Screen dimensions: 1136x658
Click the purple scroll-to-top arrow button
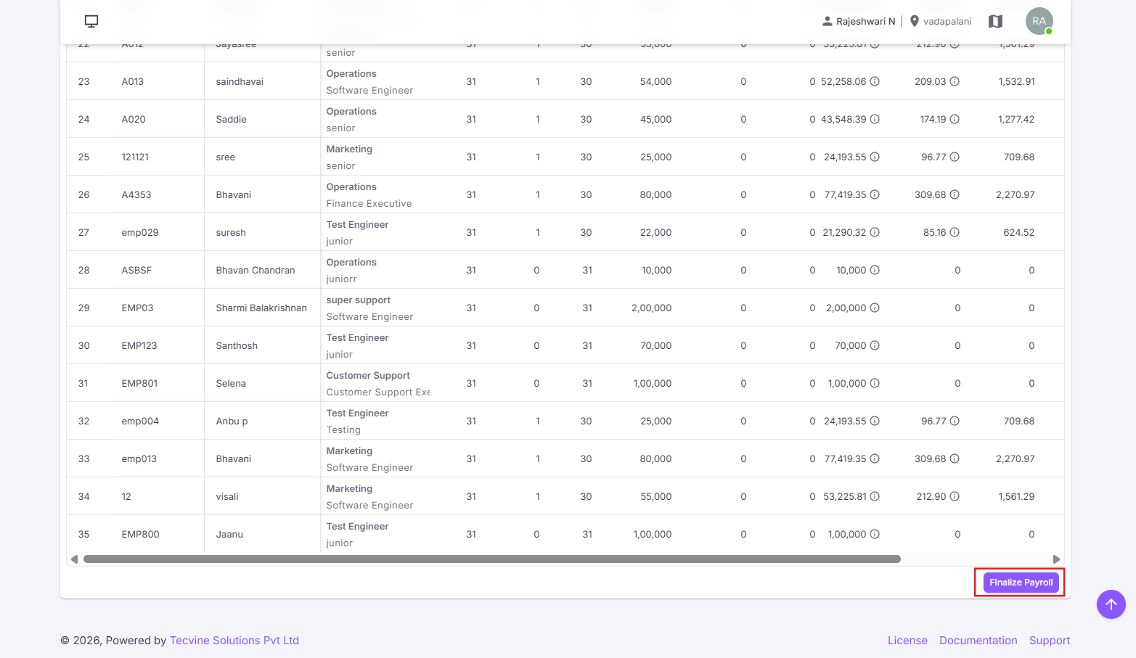pyautogui.click(x=1111, y=604)
